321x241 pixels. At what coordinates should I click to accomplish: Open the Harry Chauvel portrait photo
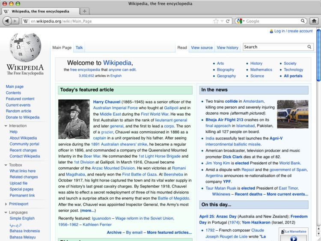coord(74,119)
